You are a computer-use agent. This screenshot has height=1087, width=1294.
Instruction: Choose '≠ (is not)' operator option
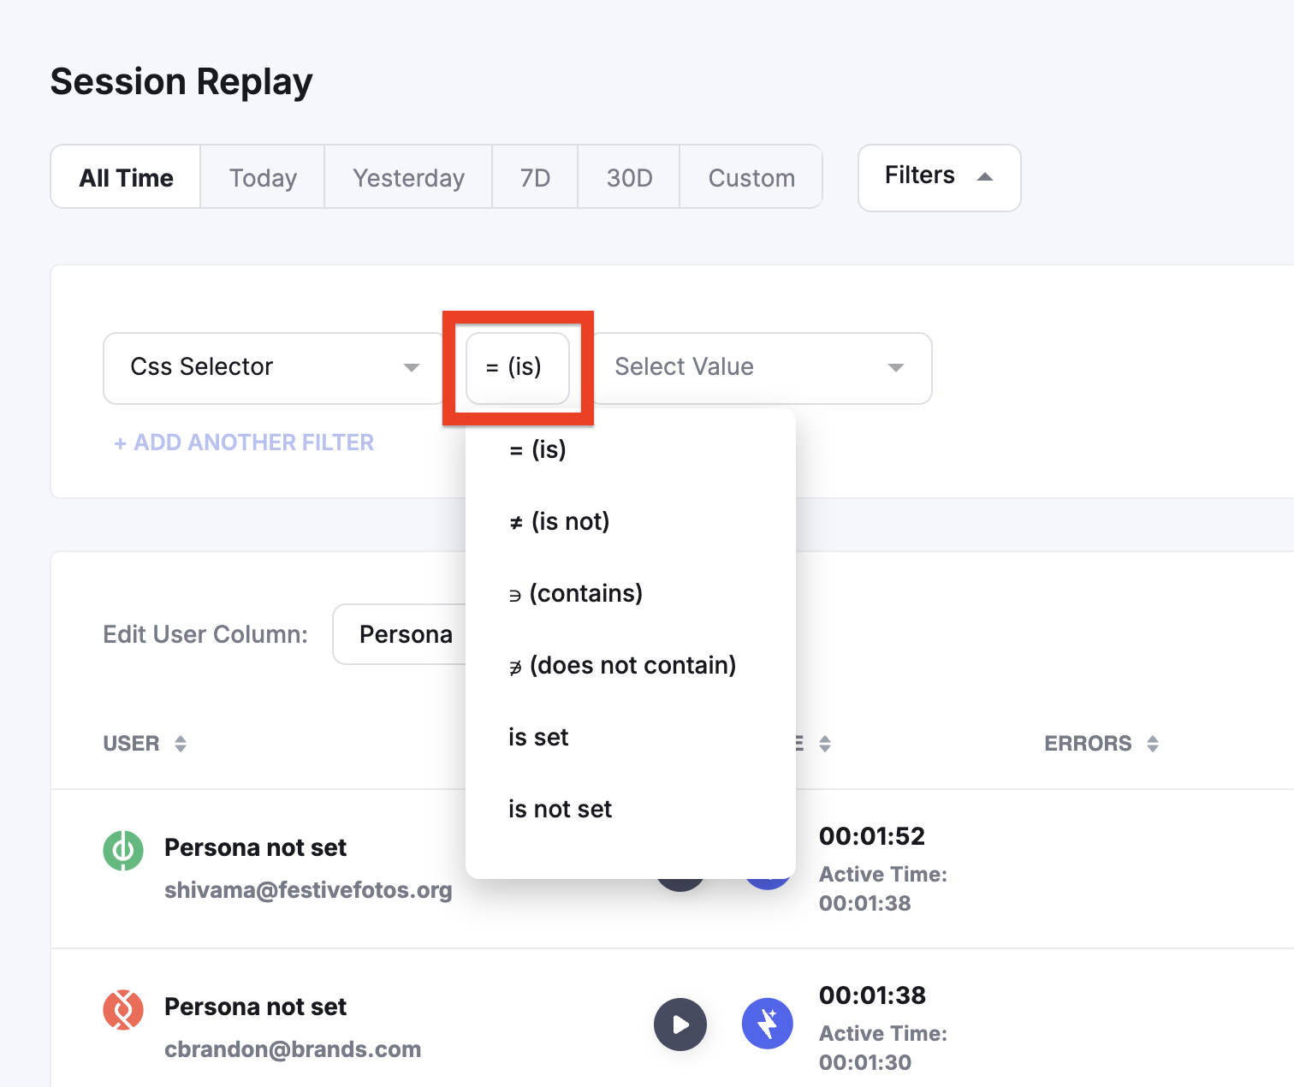559,521
